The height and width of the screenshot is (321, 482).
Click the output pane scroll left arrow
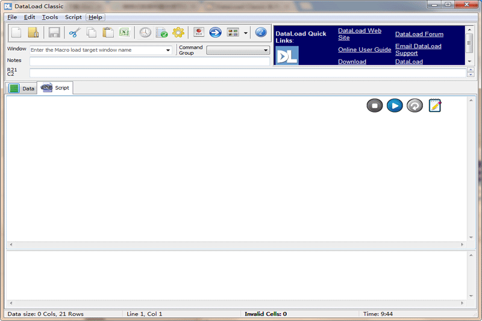pos(11,303)
